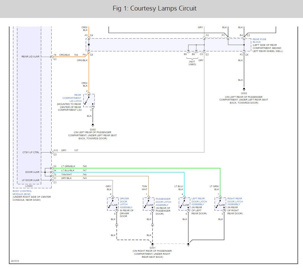The image size is (303, 268).
Task: Click the Rear Compartment Lid Latch switch symbol
Action: point(89,100)
